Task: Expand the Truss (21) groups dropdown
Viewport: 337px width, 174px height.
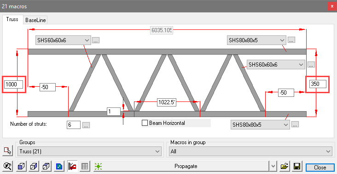Action: pos(89,152)
